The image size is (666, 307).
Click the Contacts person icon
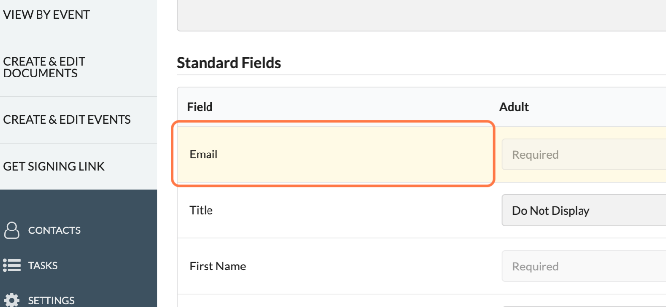tap(12, 230)
